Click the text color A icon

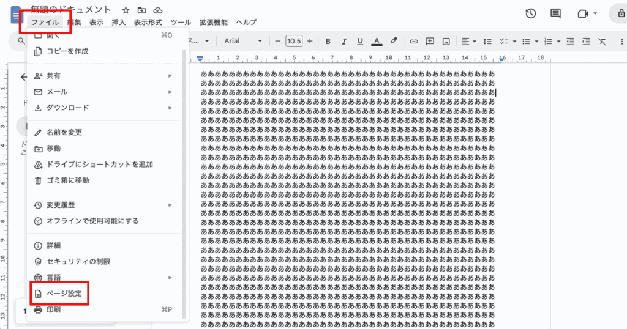[377, 41]
